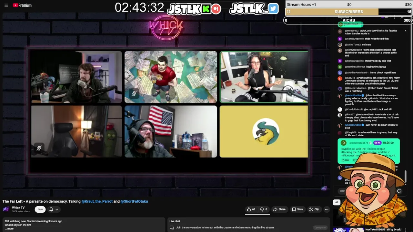Open the three-dot more actions menu under video

pos(327,209)
